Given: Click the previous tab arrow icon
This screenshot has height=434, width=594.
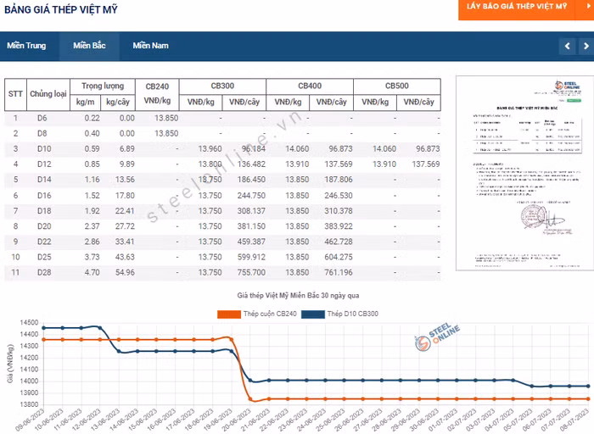Looking at the screenshot, I should pos(566,46).
